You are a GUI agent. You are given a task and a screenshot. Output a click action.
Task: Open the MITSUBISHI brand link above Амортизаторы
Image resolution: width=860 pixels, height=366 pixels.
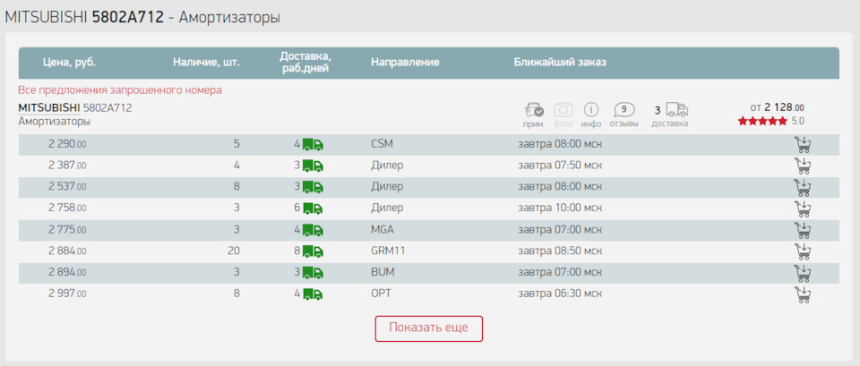tap(49, 108)
